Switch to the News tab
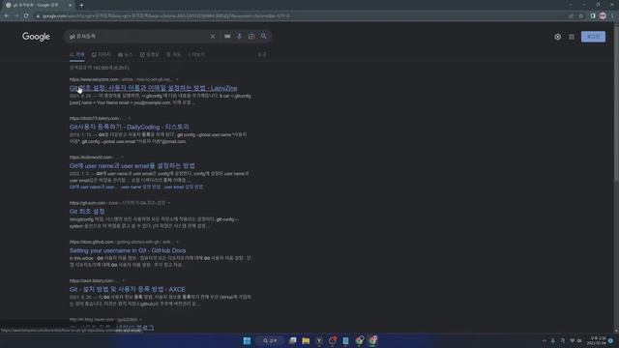The width and height of the screenshot is (619, 348). 125,54
